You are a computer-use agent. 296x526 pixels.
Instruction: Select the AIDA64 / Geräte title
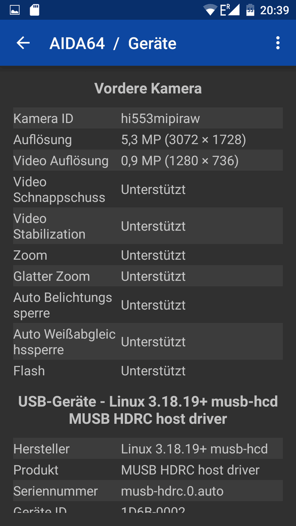click(113, 44)
